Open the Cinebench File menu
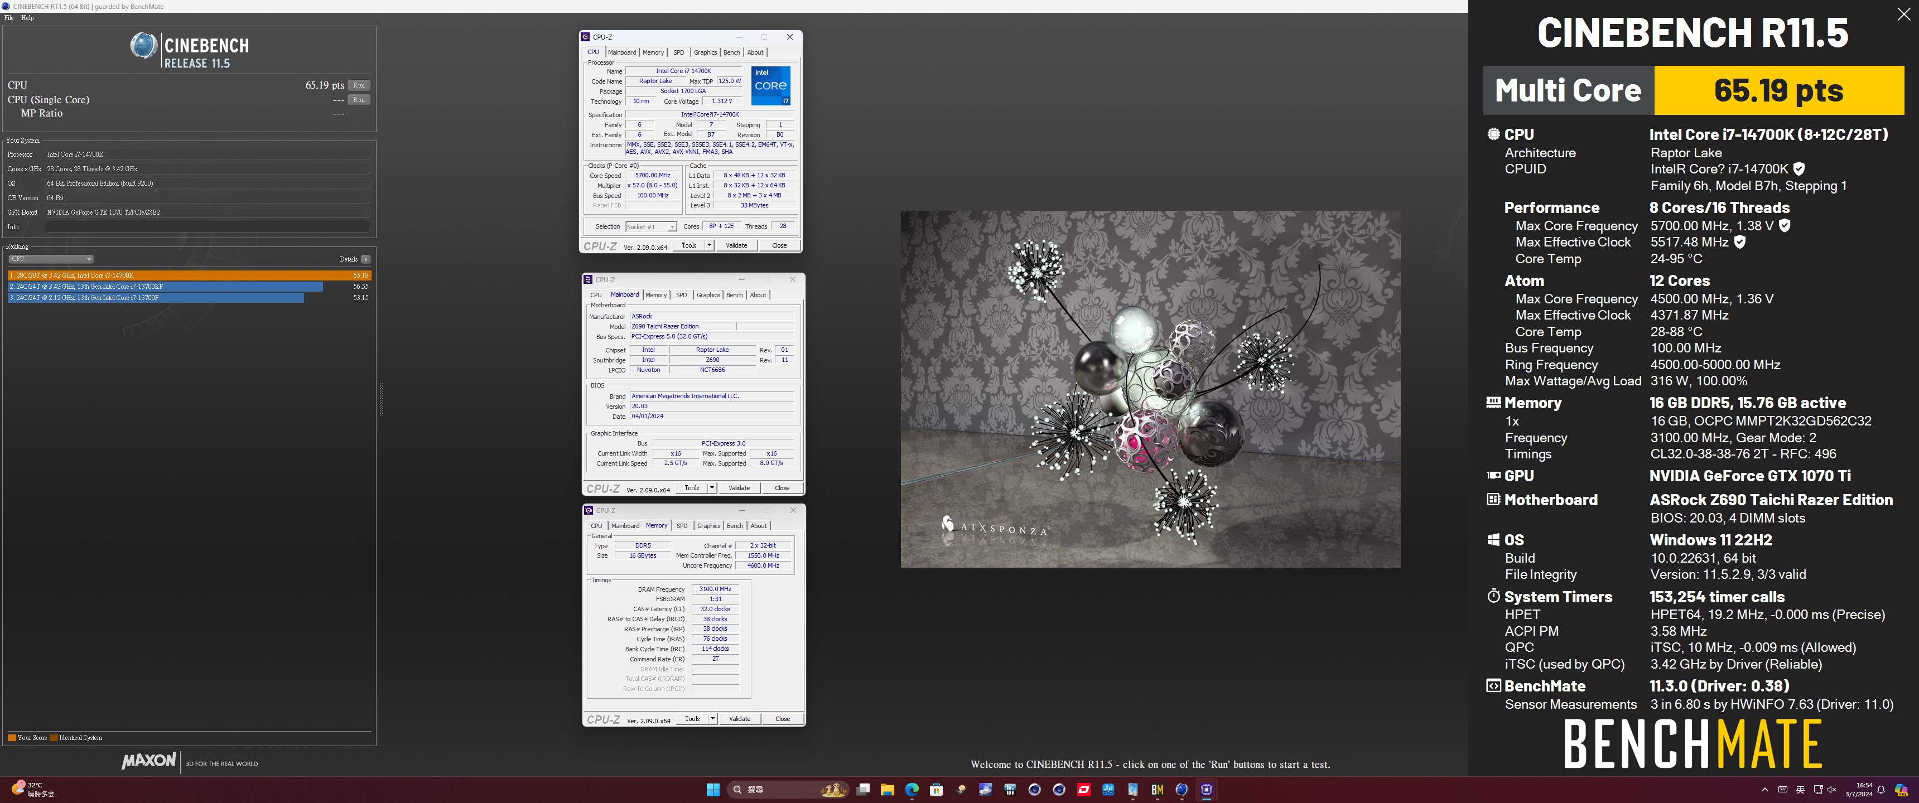Screen dimensions: 1919x803 tap(9, 18)
